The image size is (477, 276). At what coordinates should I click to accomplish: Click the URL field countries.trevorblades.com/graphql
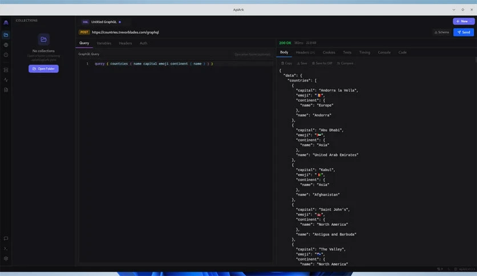[126, 33]
